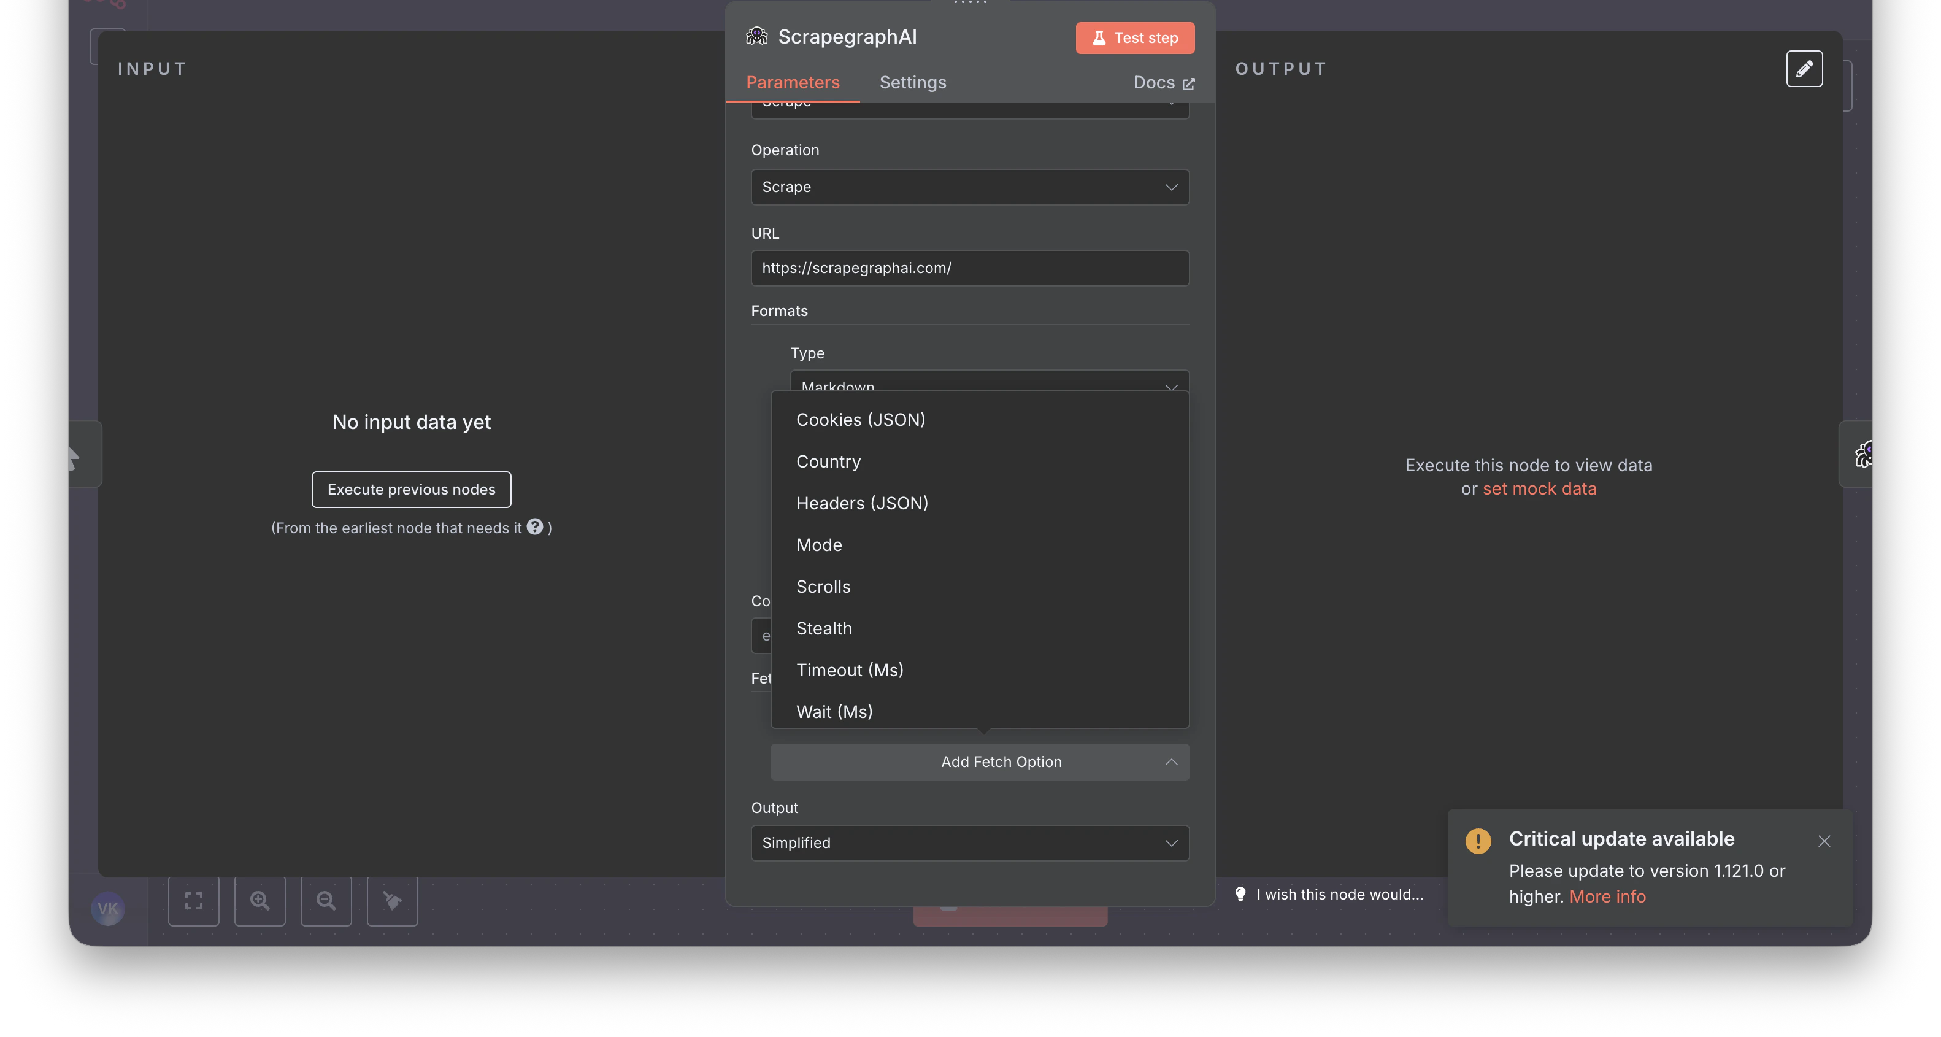Close the critical update notification
The height and width of the screenshot is (1037, 1941).
(1823, 841)
